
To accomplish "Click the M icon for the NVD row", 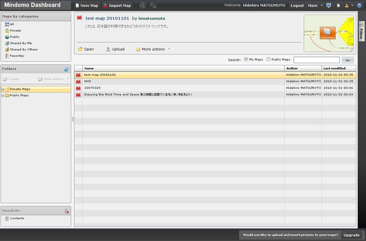I will pyautogui.click(x=78, y=81).
